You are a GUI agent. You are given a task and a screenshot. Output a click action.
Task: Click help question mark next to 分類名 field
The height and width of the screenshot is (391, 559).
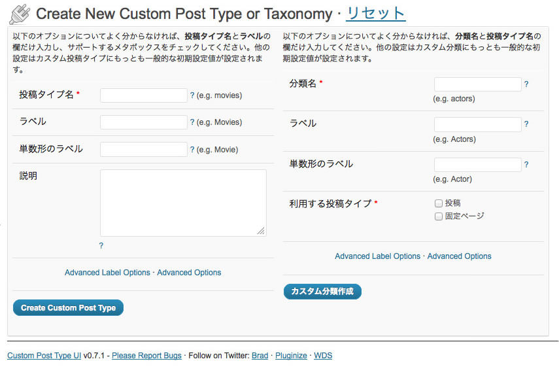526,84
